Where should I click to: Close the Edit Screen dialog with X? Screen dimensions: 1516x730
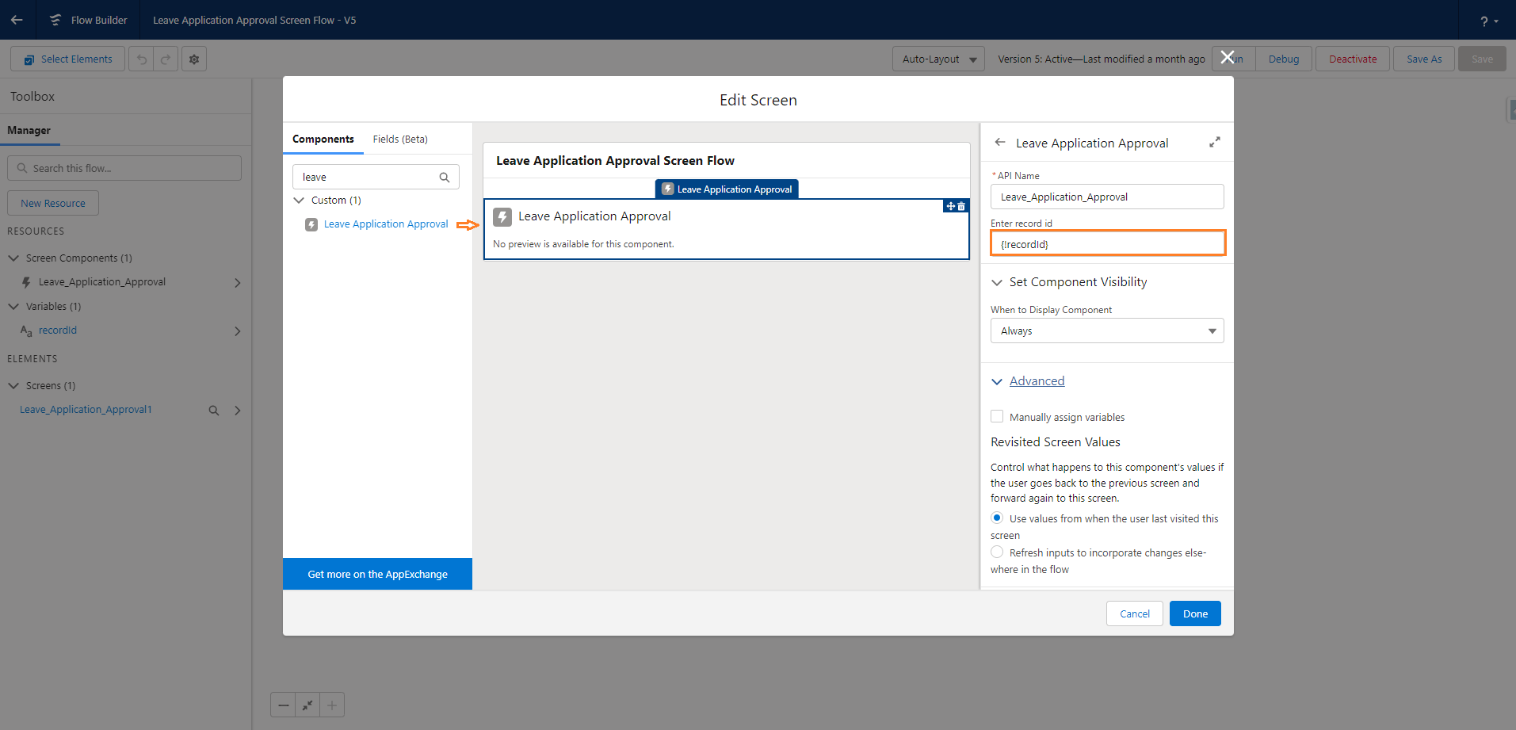point(1228,57)
